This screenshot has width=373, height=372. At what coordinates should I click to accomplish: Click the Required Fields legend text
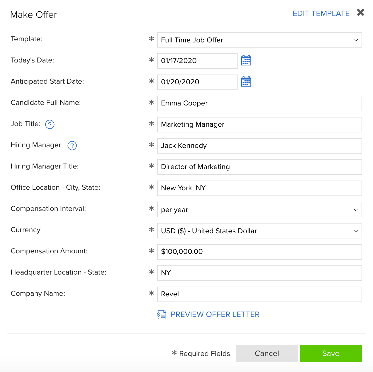[205, 354]
